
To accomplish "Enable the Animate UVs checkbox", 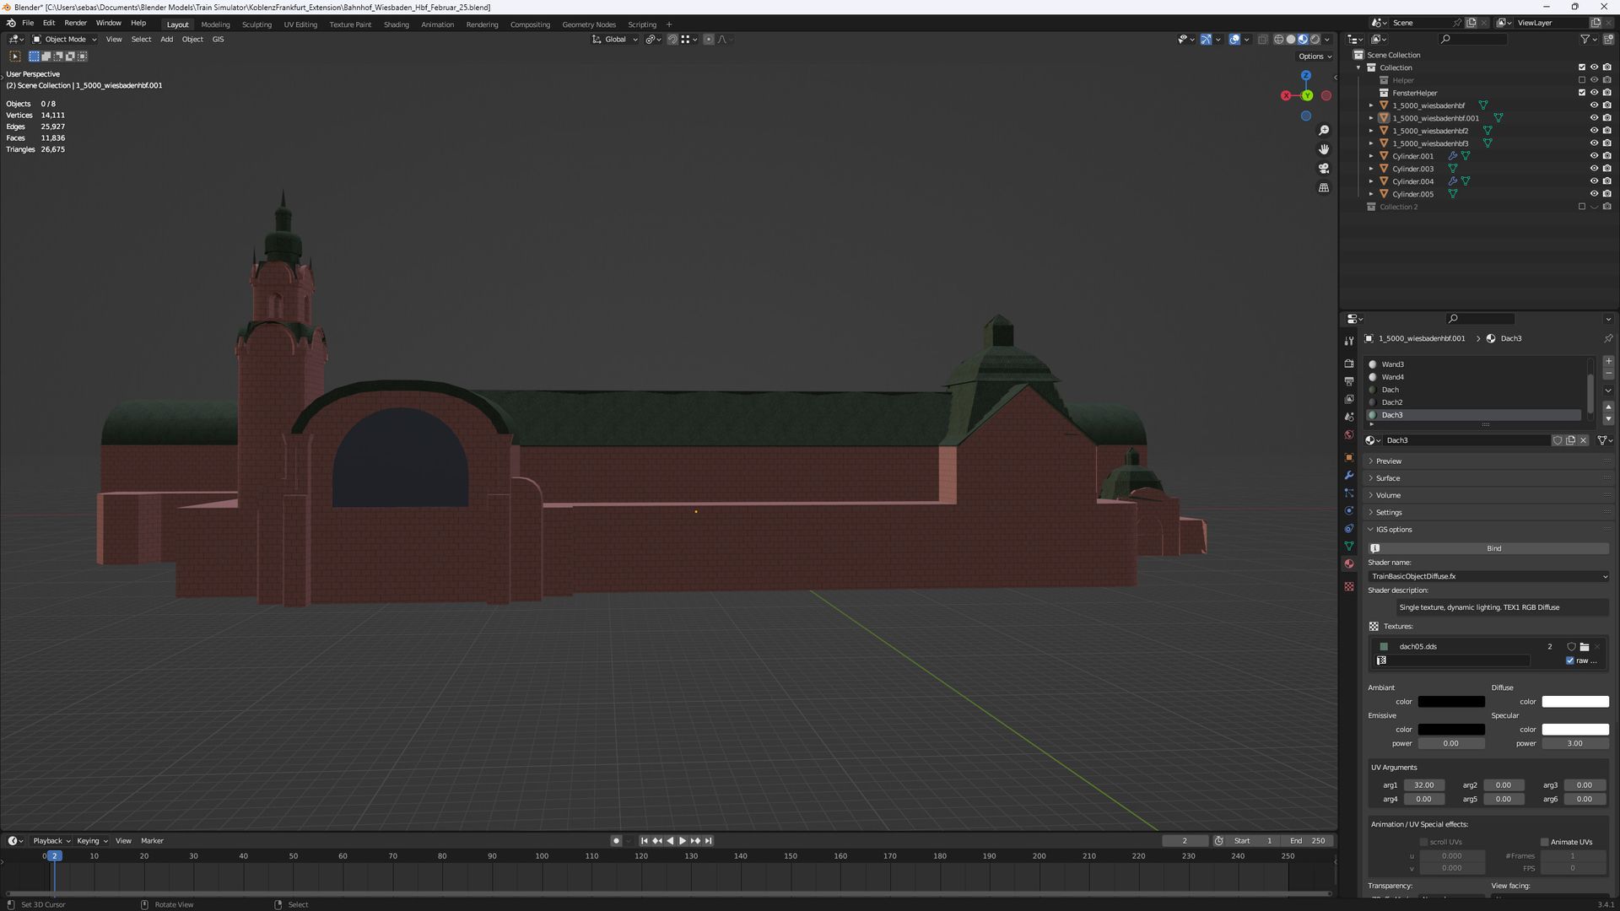I will [1545, 842].
